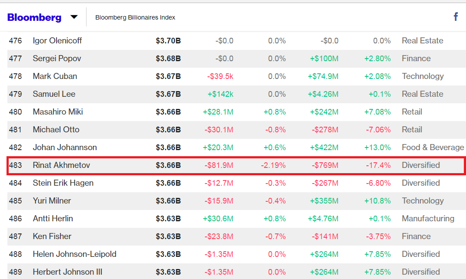Click Mark Cuban's Technology industry label
The image size is (466, 279).
pyautogui.click(x=423, y=76)
